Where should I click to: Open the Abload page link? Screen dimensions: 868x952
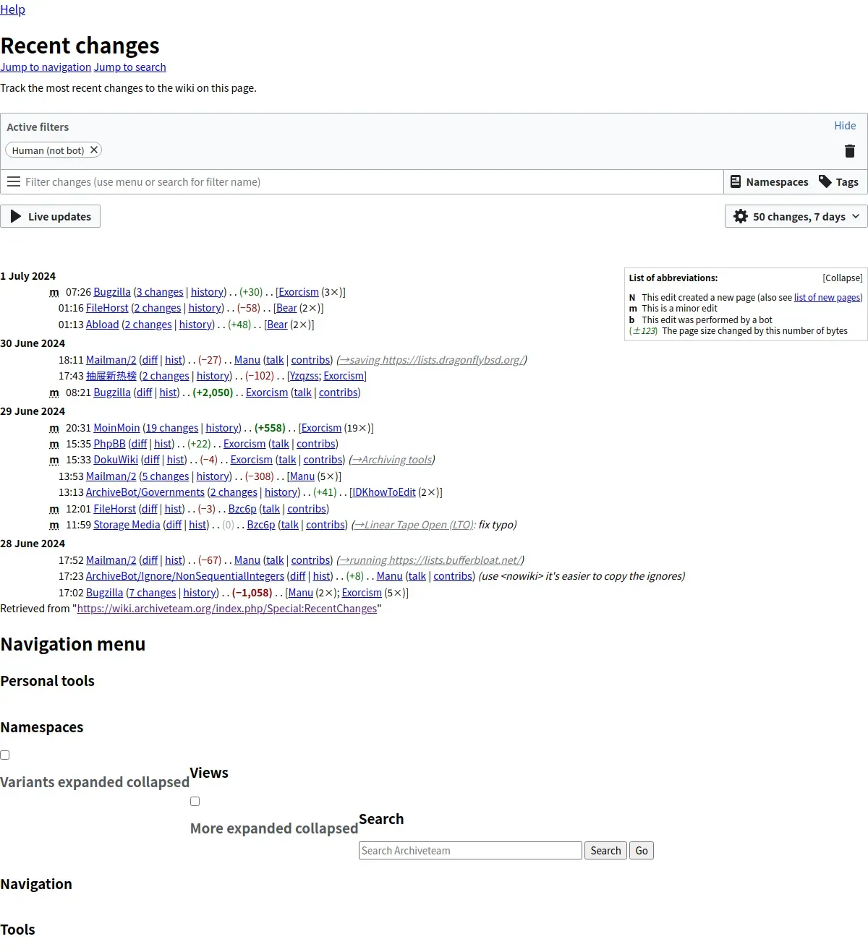[x=102, y=325]
